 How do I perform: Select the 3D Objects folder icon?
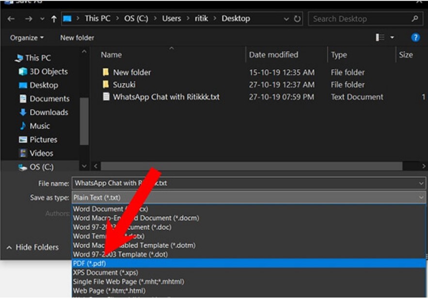(x=23, y=71)
